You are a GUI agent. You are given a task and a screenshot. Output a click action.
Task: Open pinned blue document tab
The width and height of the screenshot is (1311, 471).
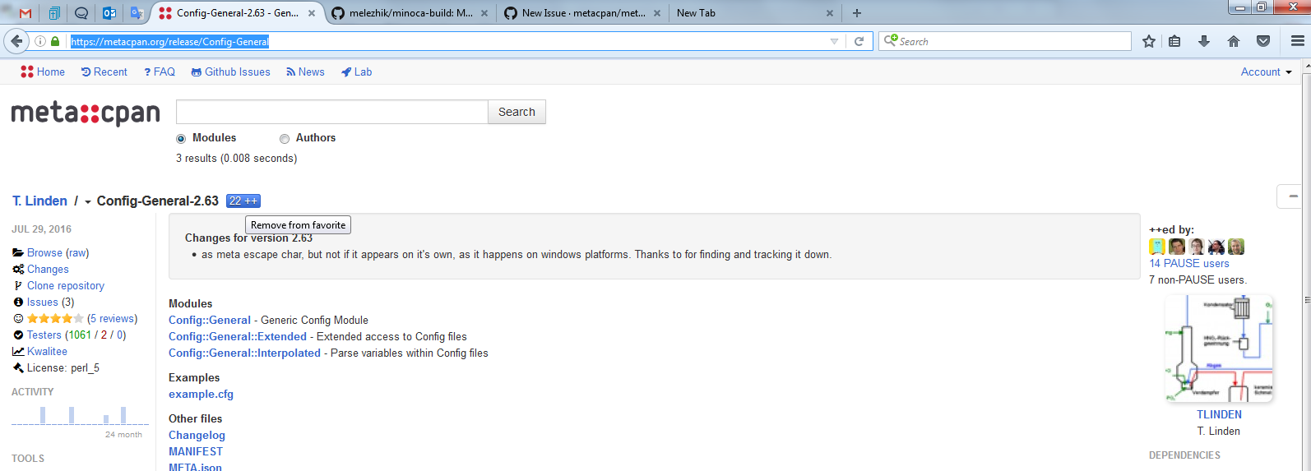coord(53,13)
